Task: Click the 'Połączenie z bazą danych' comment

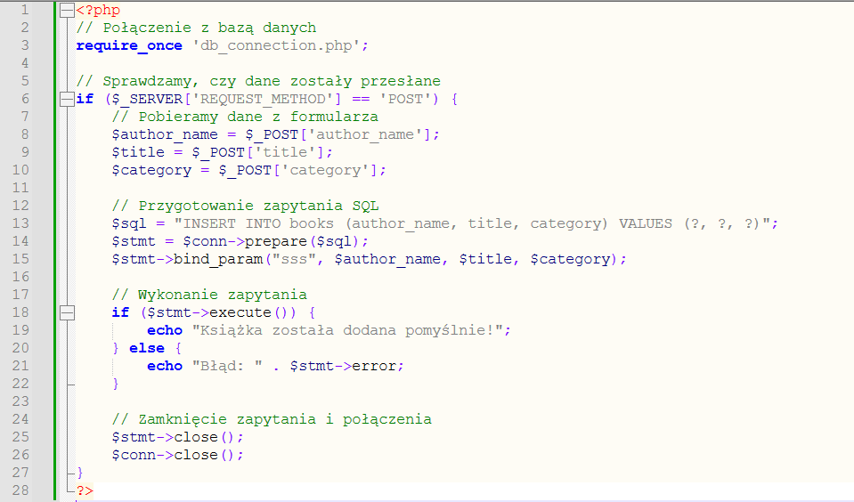Action: pyautogui.click(x=196, y=28)
